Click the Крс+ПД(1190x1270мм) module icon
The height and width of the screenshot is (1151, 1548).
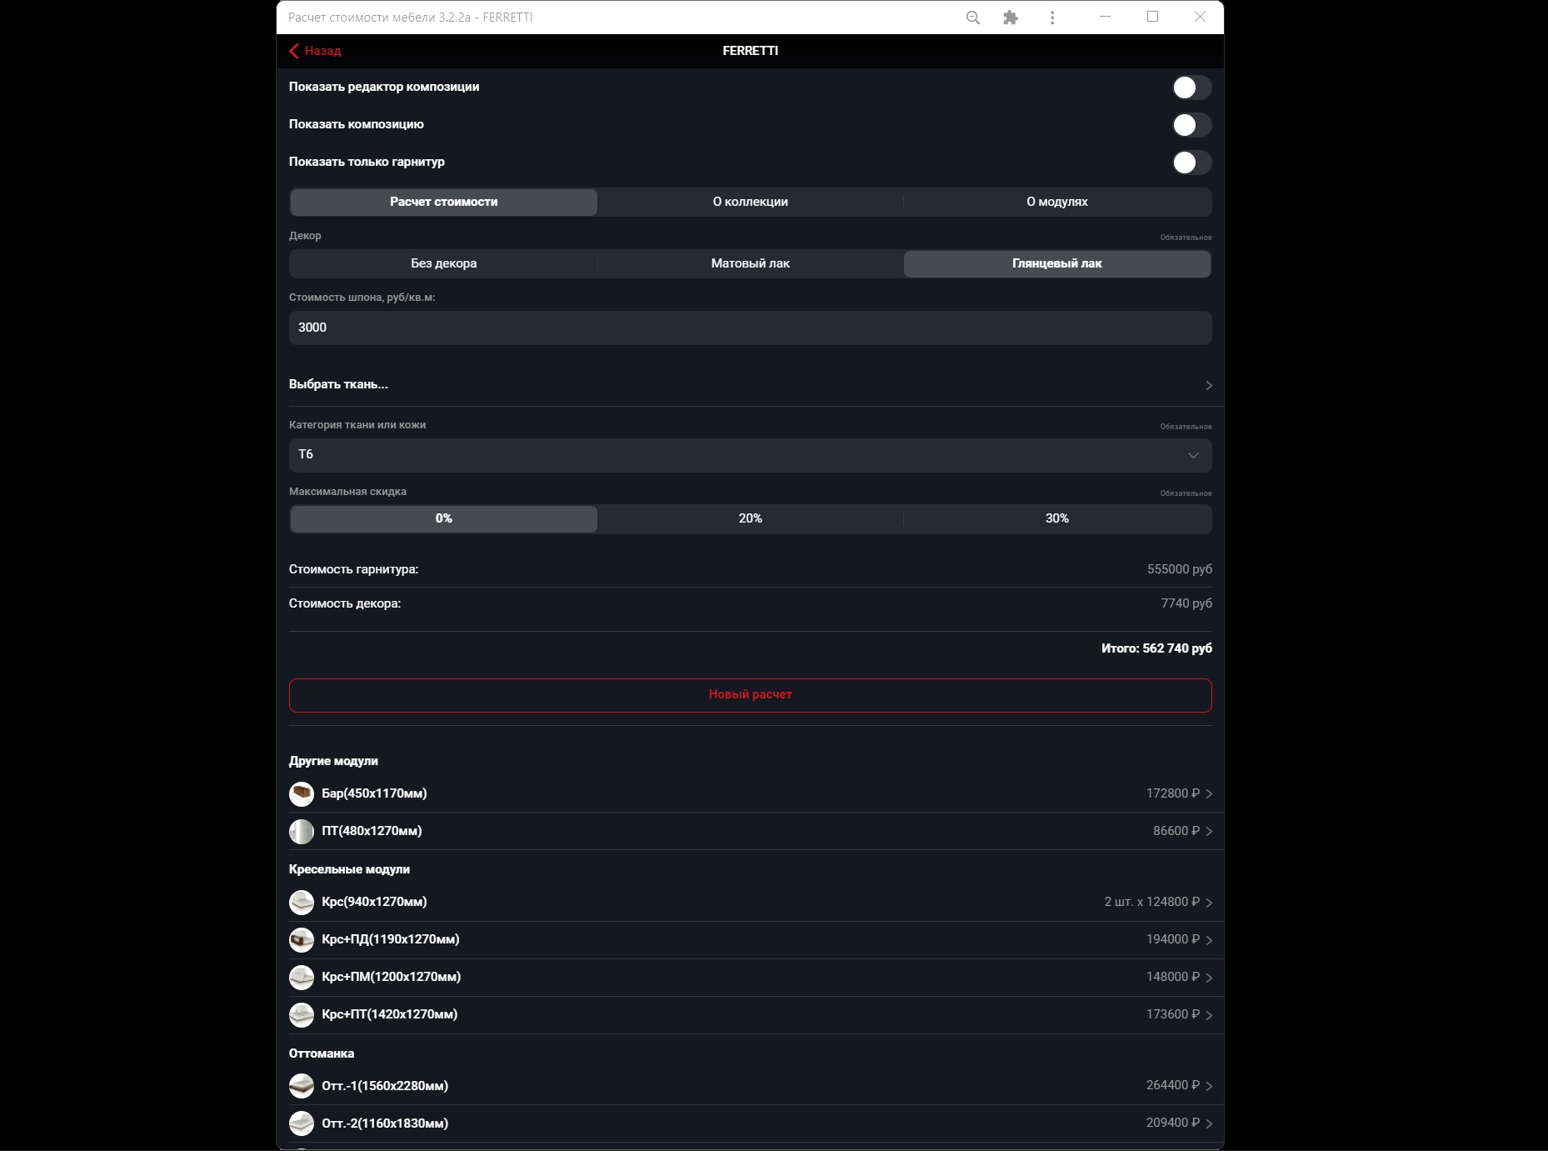point(301,939)
